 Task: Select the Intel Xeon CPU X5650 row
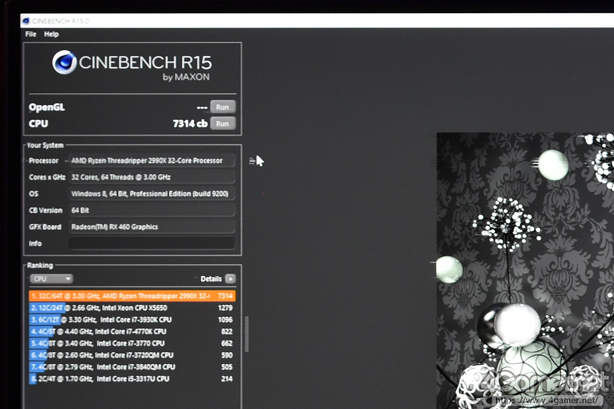coord(132,308)
